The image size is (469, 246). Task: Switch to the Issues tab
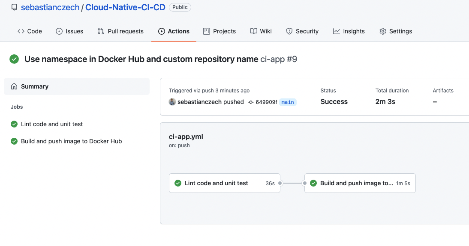(x=69, y=31)
